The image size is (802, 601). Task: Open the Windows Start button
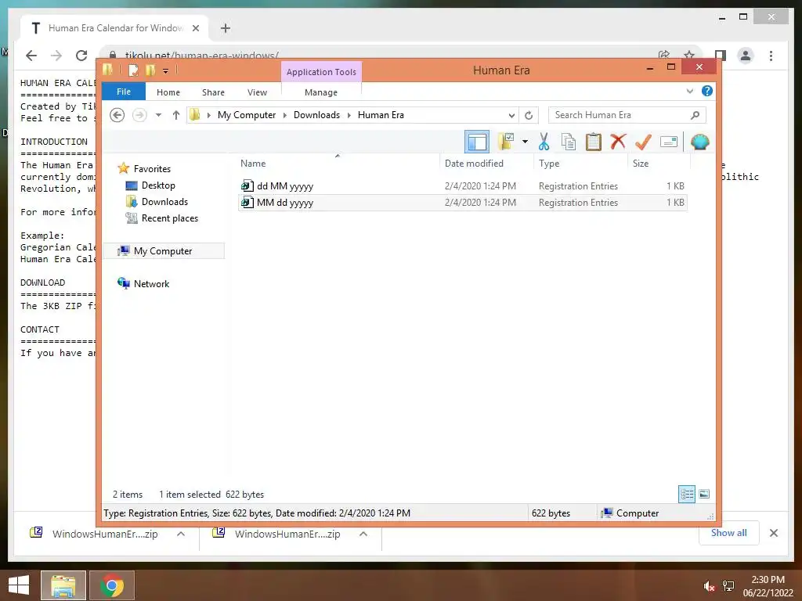coord(19,585)
